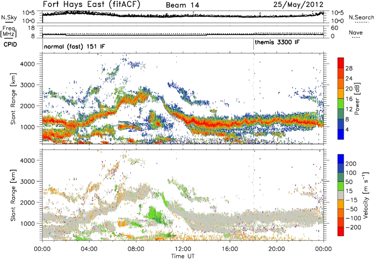The height and width of the screenshot is (259, 374).
Task: Click the 'Velocity [m s-1]' colorbar label
Action: pyautogui.click(x=366, y=195)
